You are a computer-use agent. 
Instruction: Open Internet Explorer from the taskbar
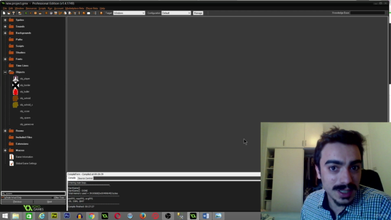[x=42, y=216]
